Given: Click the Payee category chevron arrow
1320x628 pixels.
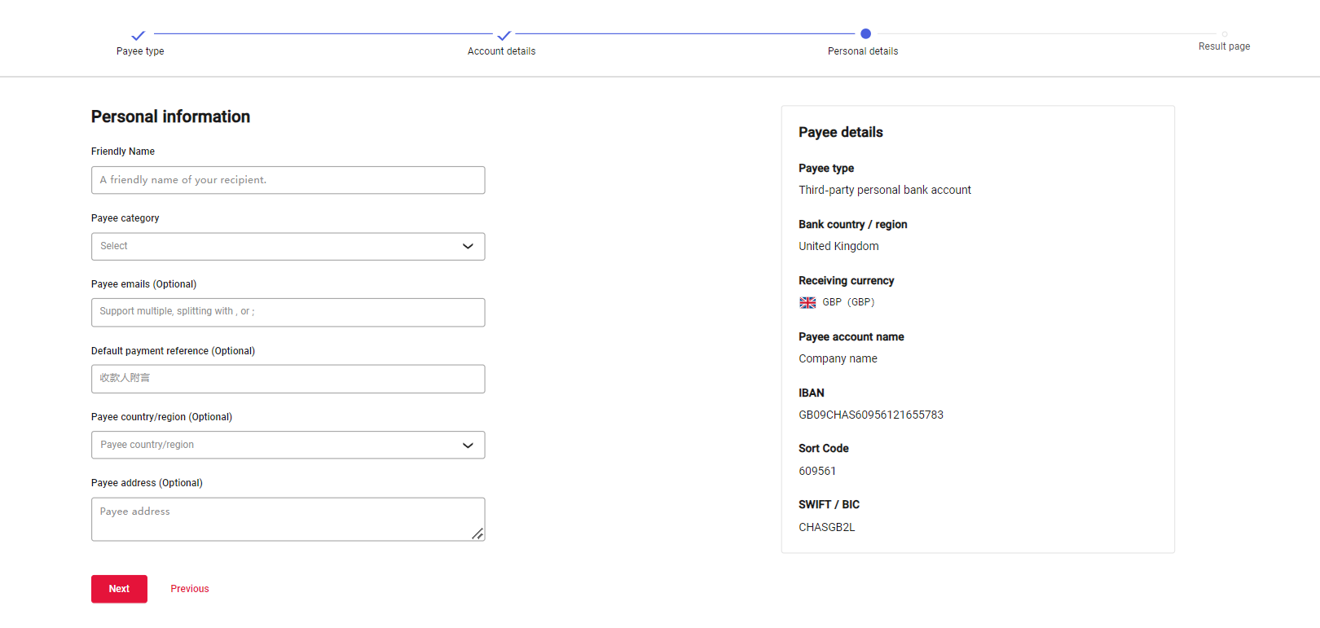Looking at the screenshot, I should (x=468, y=247).
